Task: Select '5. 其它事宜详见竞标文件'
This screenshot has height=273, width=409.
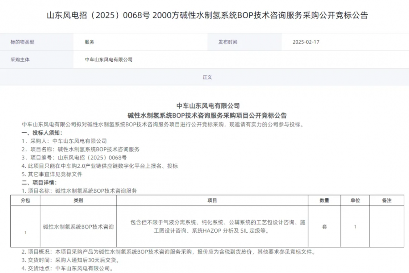Action: point(52,174)
